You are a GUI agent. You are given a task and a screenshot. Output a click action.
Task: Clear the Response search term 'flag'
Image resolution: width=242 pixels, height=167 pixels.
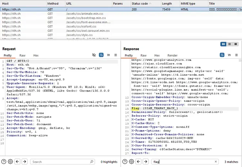click(216, 162)
